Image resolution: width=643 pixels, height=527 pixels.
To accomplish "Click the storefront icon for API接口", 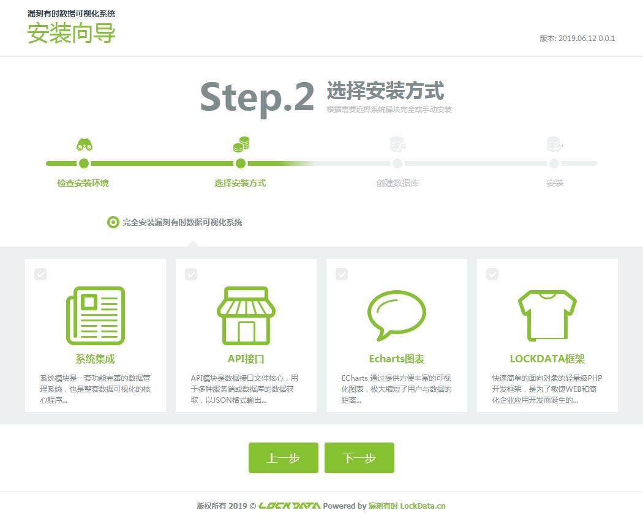I will point(246,316).
